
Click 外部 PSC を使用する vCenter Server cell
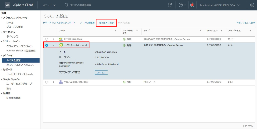(163, 45)
